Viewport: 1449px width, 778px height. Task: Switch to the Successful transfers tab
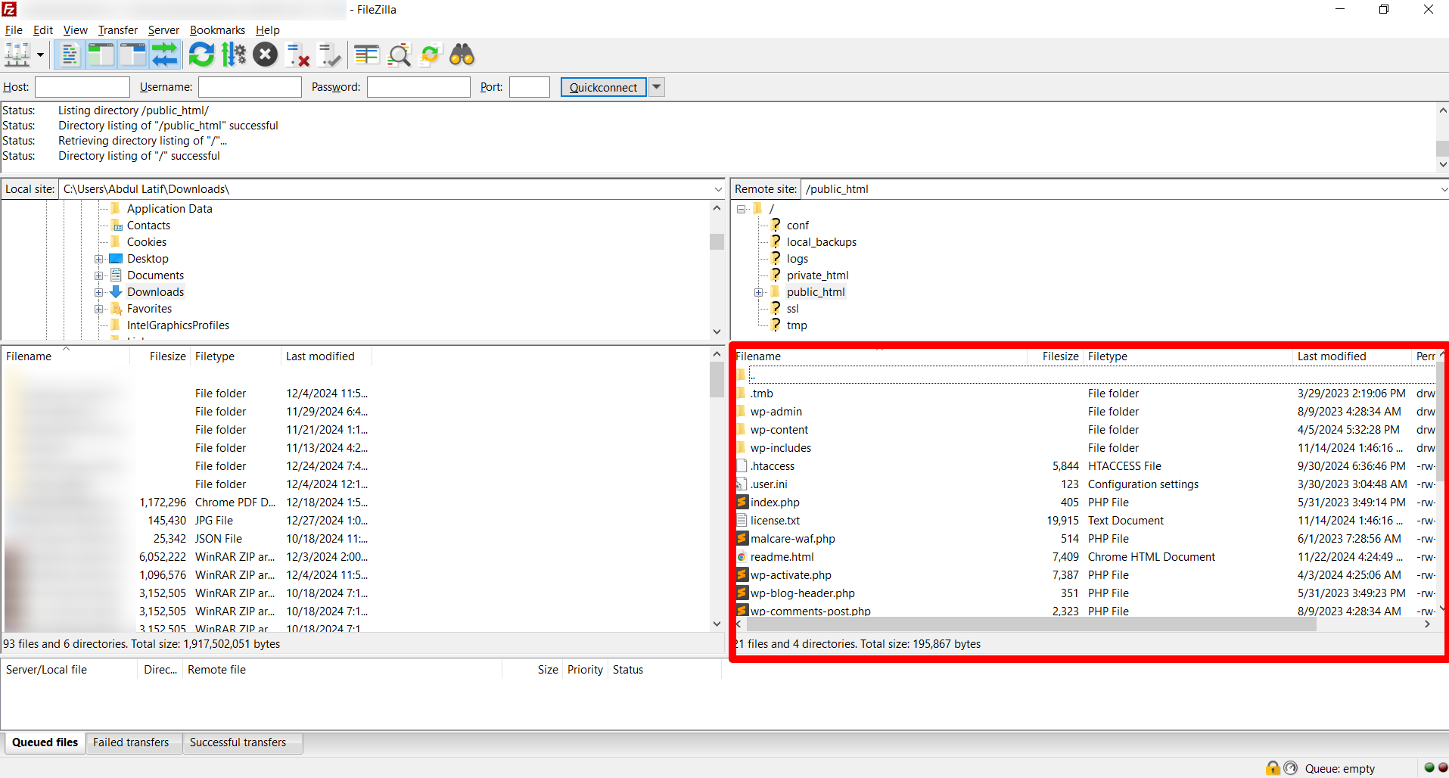[237, 742]
